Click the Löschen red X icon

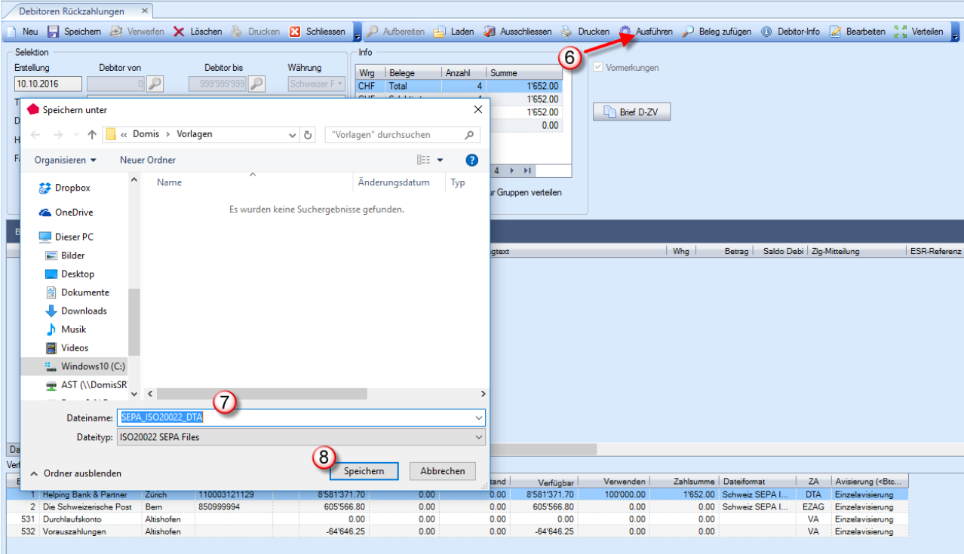[x=180, y=32]
